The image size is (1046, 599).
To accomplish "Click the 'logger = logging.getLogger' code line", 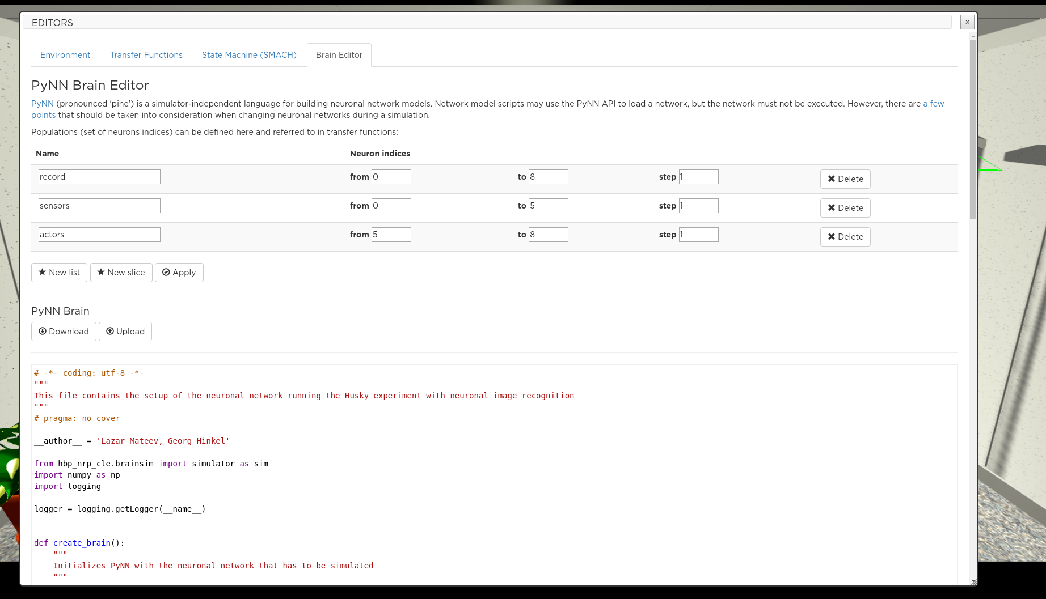I will pos(120,509).
